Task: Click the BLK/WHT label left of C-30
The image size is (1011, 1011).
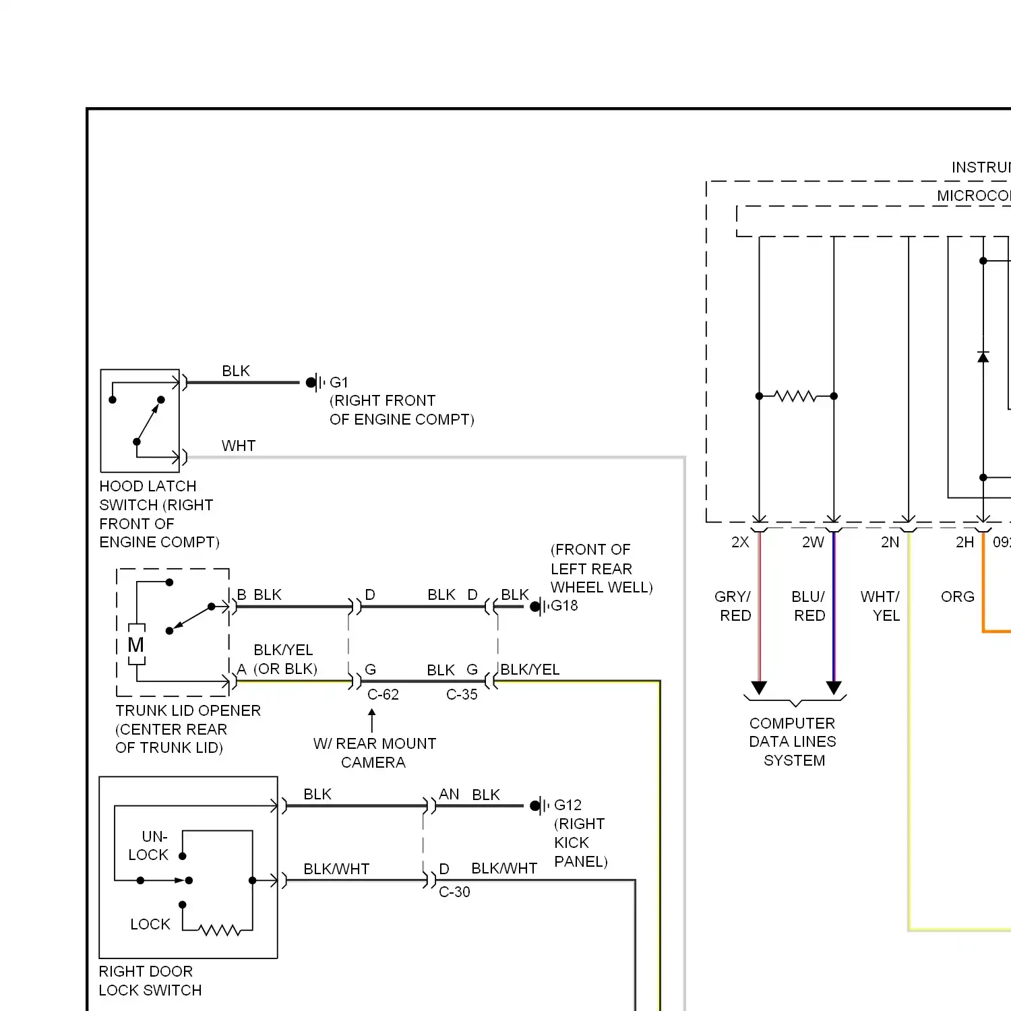Action: pos(336,869)
